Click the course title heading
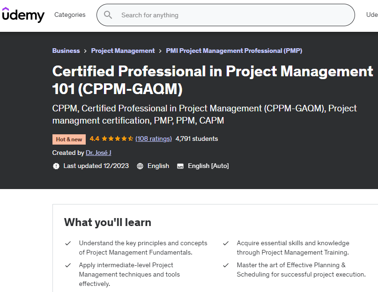The width and height of the screenshot is (378, 292). click(x=212, y=80)
